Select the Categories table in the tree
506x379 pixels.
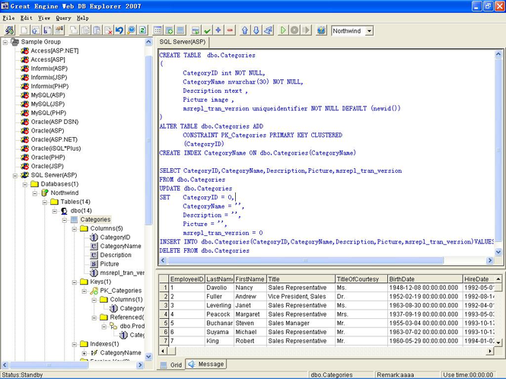click(x=96, y=219)
